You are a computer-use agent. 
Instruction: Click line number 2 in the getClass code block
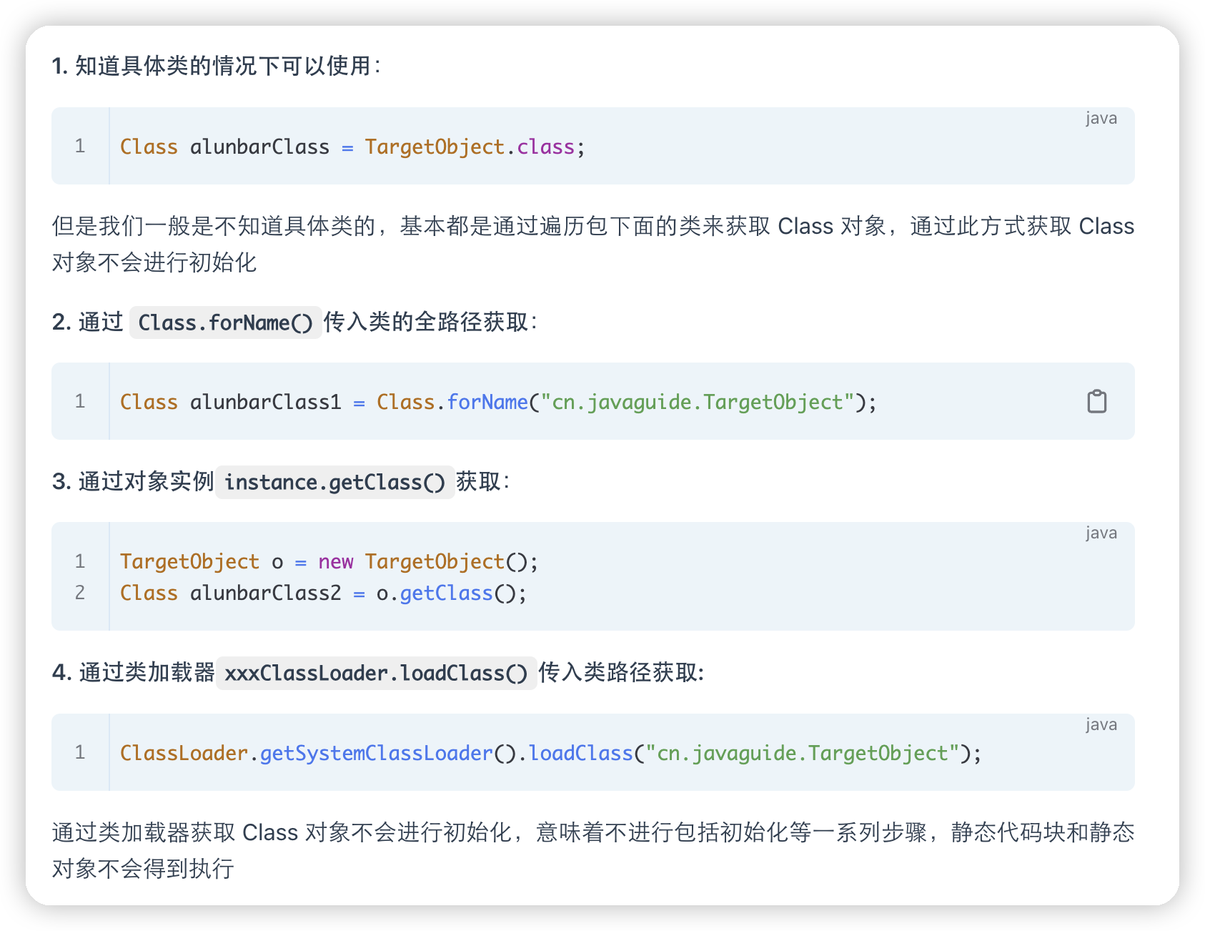click(x=80, y=593)
